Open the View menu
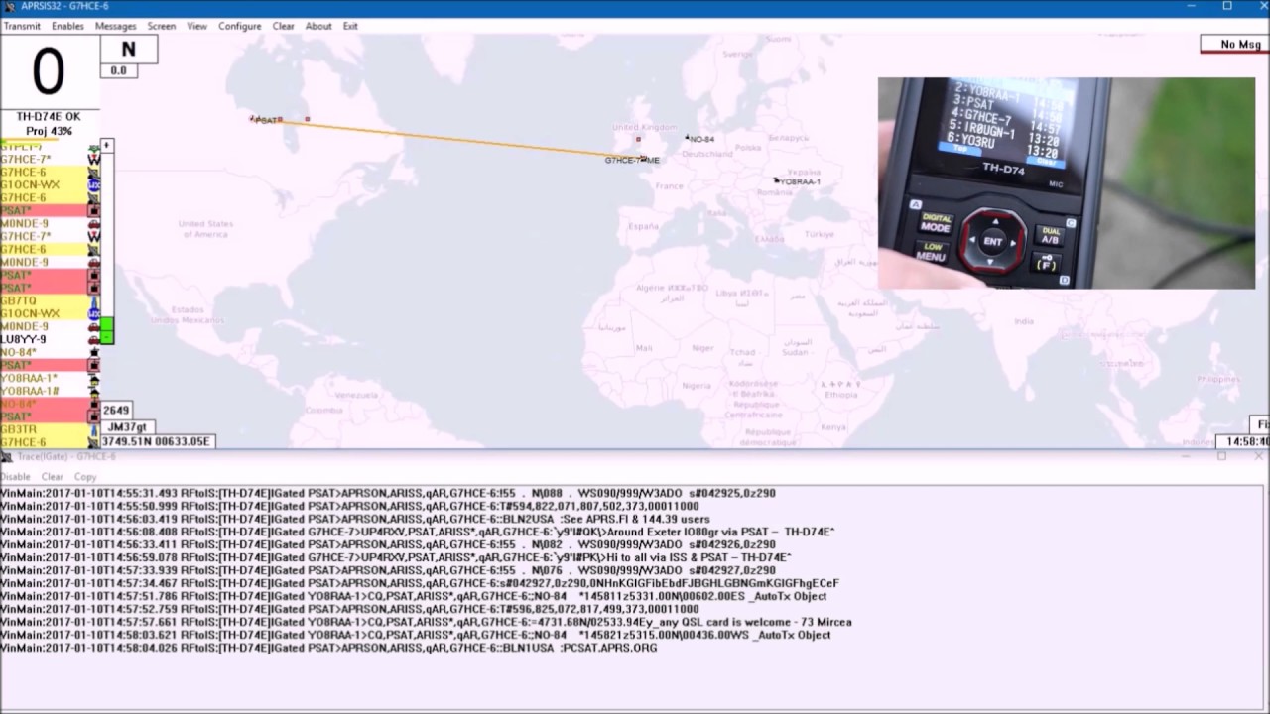 click(x=197, y=26)
